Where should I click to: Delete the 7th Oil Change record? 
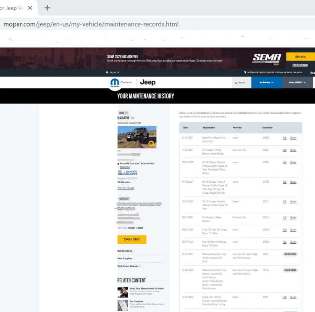click(x=293, y=202)
